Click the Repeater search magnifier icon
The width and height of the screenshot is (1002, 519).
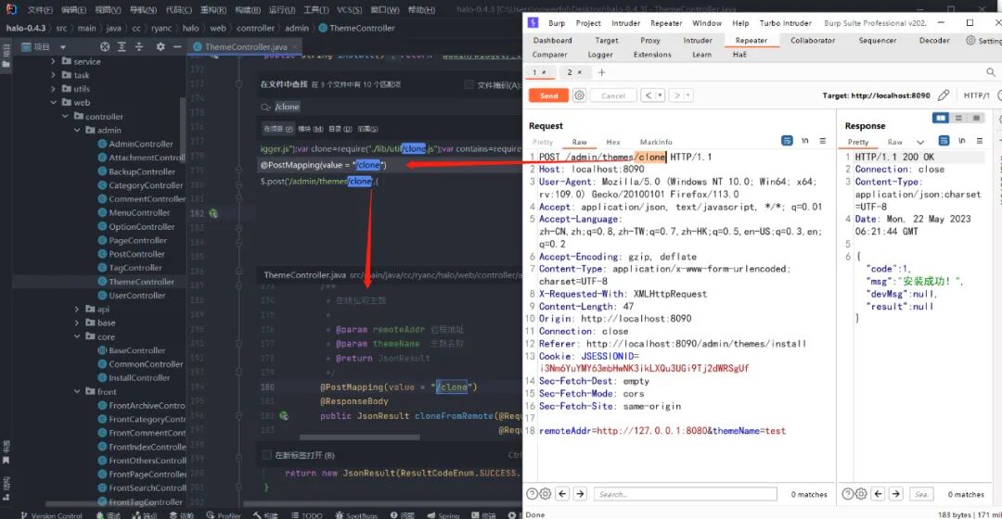coord(991,72)
